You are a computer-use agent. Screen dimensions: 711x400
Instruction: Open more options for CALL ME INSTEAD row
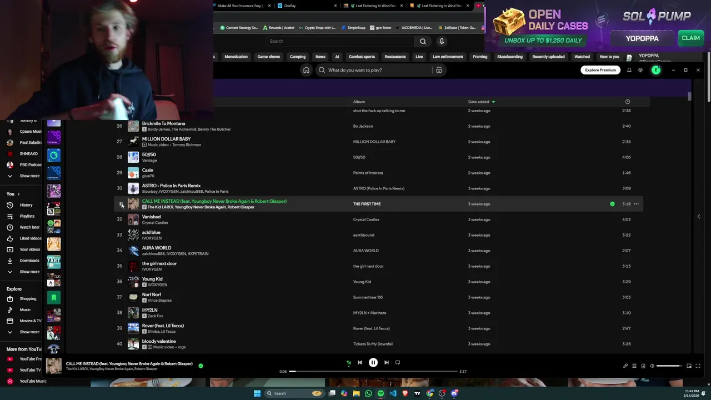pyautogui.click(x=636, y=204)
